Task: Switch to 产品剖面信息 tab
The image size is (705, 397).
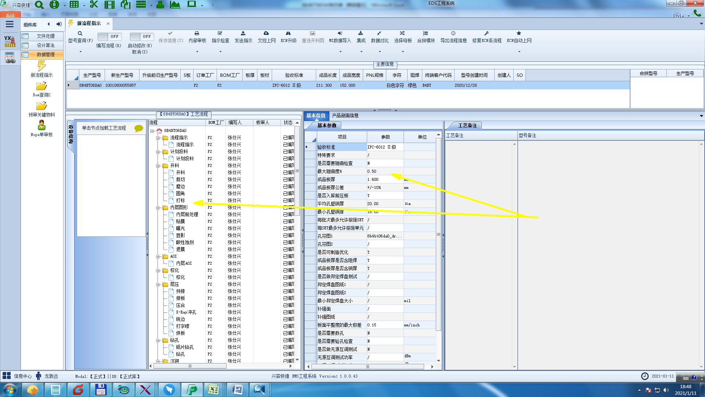Action: (x=345, y=115)
